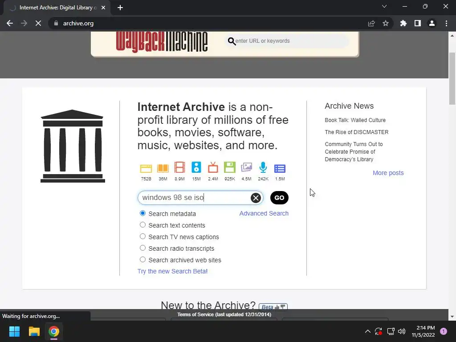This screenshot has height=342, width=456.
Task: Open the notification badge in taskbar
Action: (x=444, y=331)
